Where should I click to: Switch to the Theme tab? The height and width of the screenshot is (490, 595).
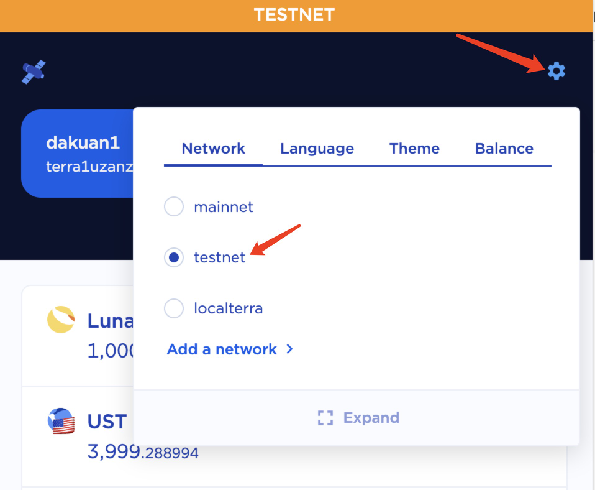point(414,149)
